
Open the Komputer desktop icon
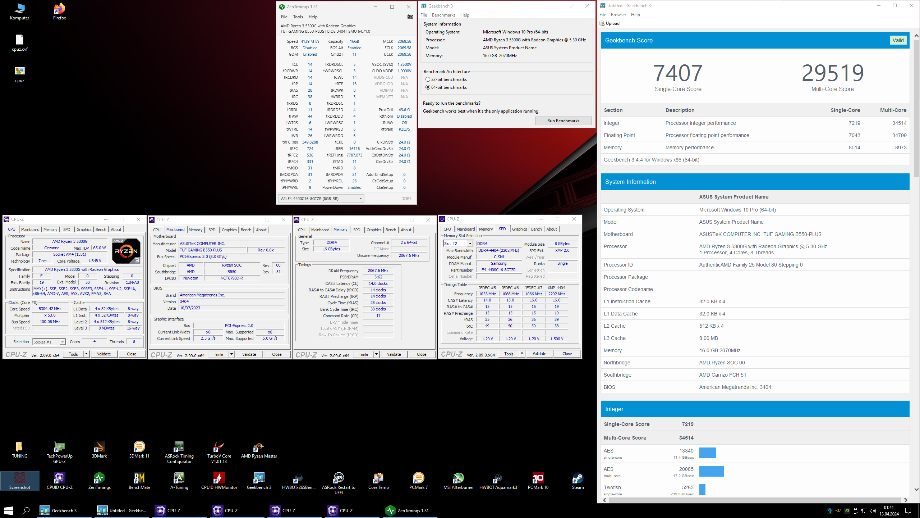click(x=19, y=12)
